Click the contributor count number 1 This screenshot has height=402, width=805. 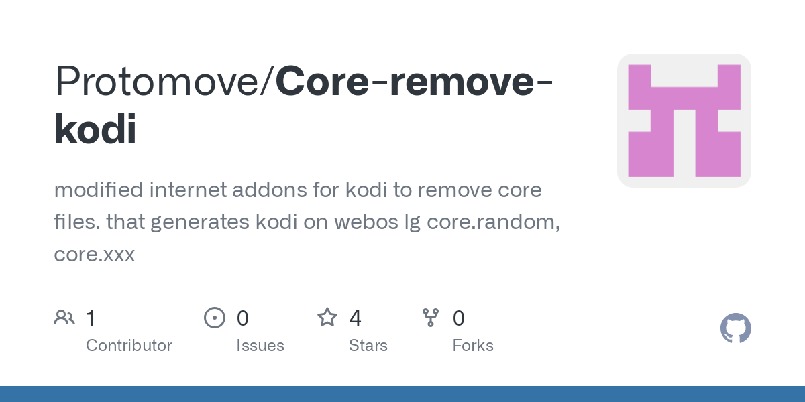(91, 318)
